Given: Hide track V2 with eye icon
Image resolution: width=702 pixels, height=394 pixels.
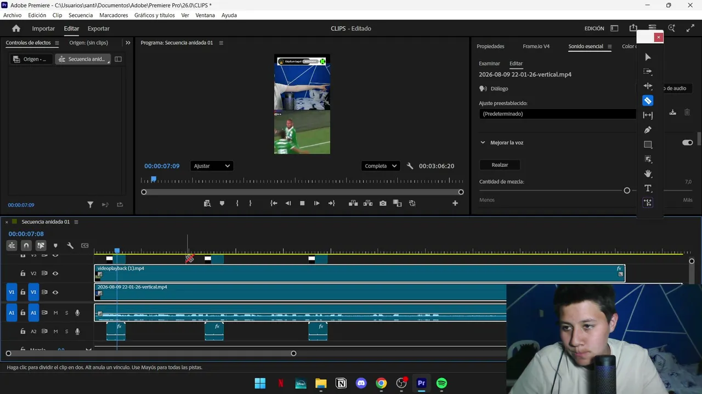Looking at the screenshot, I should pyautogui.click(x=55, y=274).
